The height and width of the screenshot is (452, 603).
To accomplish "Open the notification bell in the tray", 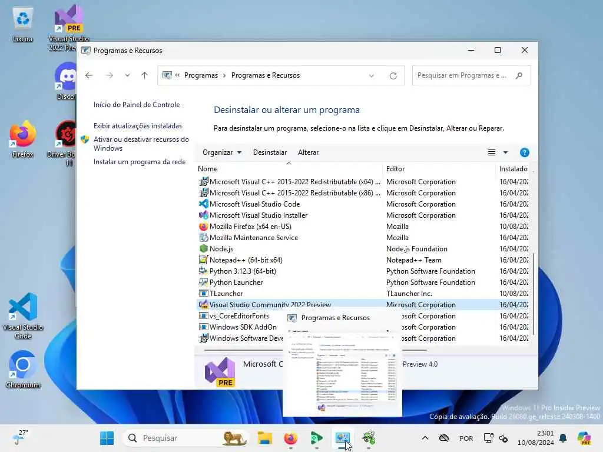I will click(562, 438).
